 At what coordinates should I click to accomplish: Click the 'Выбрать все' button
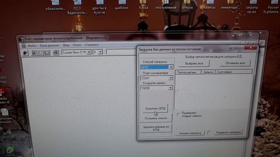pyautogui.click(x=194, y=64)
